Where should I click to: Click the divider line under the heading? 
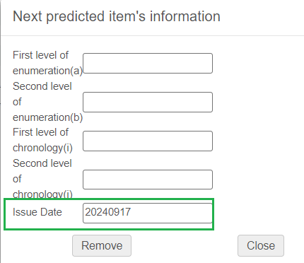pos(152,36)
